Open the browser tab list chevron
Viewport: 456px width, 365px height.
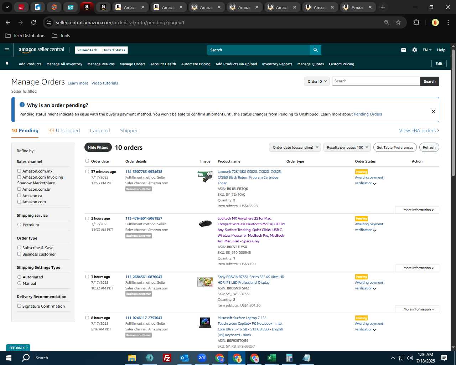click(x=7, y=7)
